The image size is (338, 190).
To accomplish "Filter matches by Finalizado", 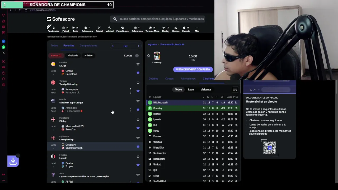I will click(73, 55).
